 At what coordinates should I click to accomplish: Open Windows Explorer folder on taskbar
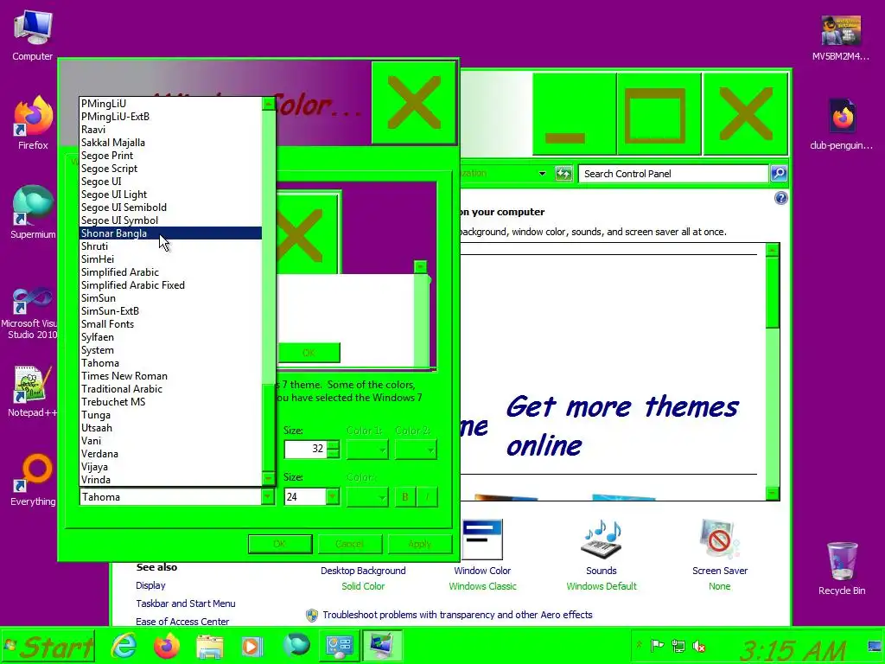tap(209, 646)
